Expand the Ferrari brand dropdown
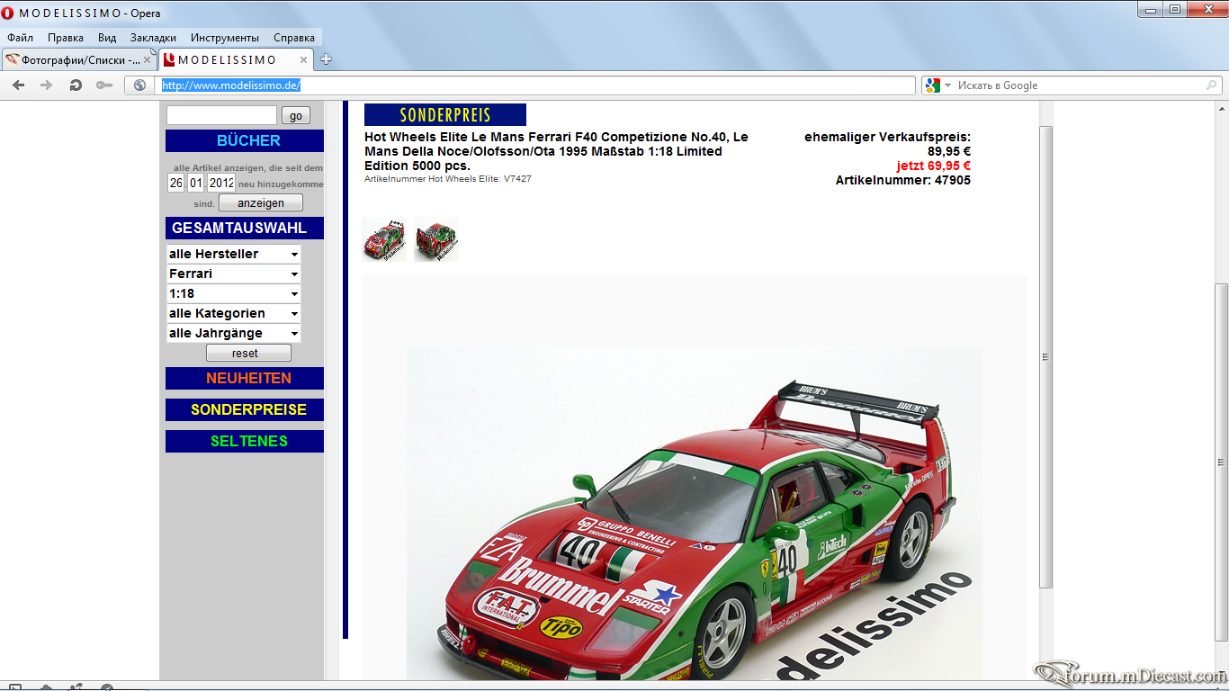Image resolution: width=1229 pixels, height=691 pixels. [x=234, y=274]
